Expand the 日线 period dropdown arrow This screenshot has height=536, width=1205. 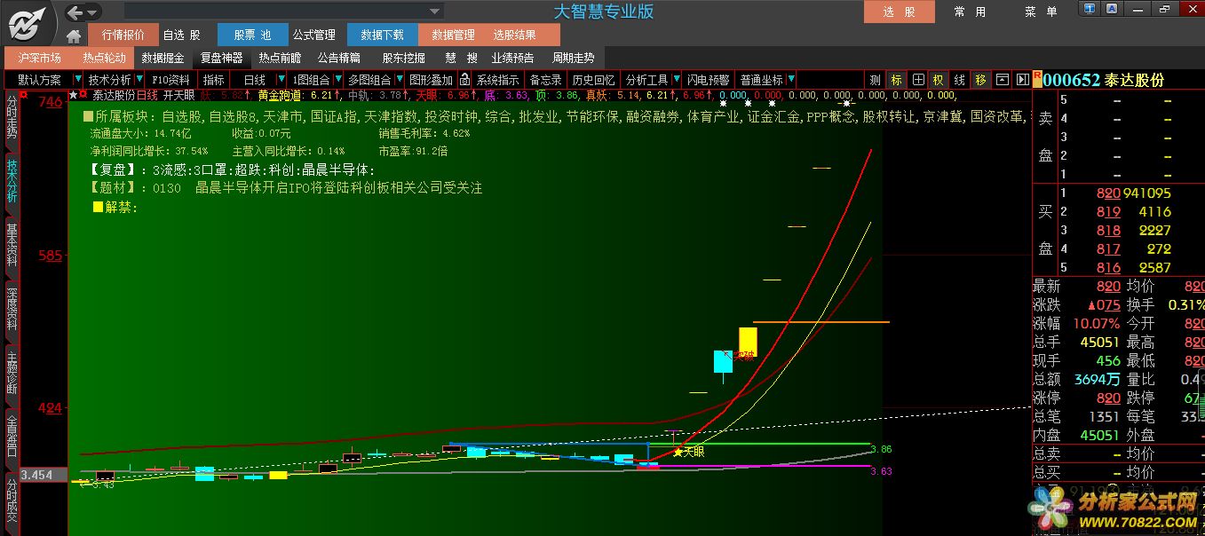pos(280,79)
